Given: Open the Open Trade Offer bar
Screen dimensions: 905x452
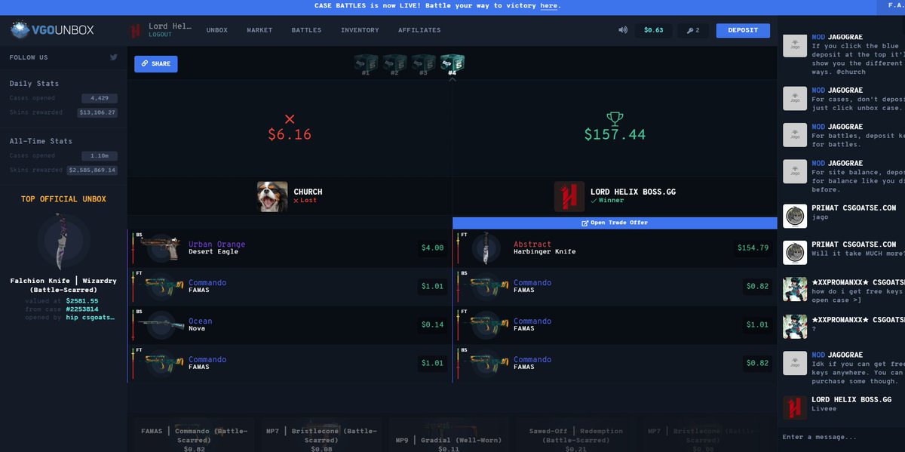Looking at the screenshot, I should point(615,223).
